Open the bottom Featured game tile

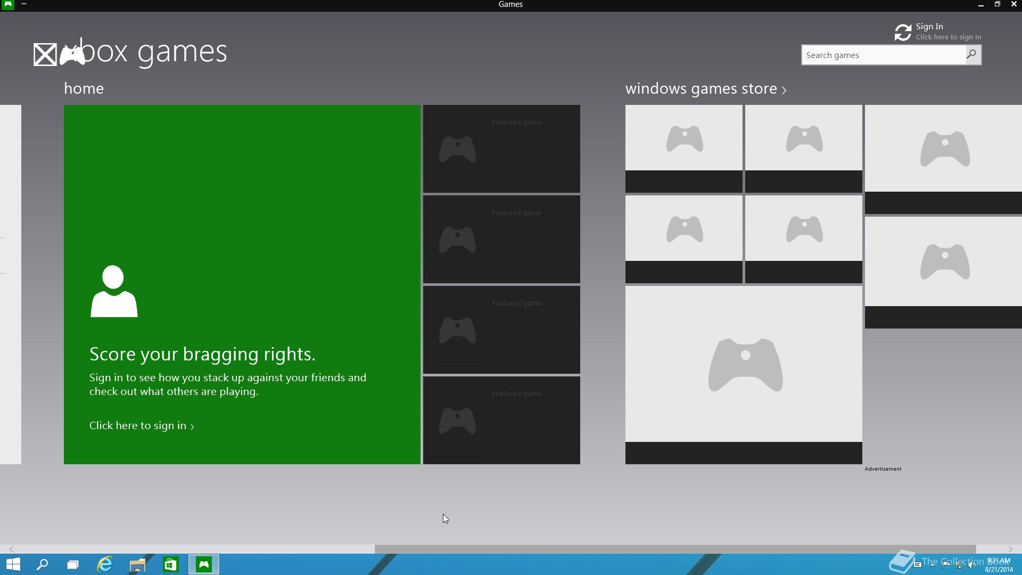(x=501, y=420)
